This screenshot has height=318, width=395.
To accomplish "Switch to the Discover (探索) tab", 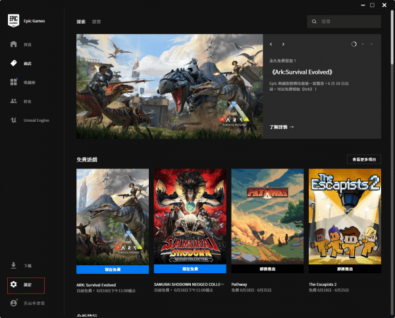I will (x=81, y=22).
